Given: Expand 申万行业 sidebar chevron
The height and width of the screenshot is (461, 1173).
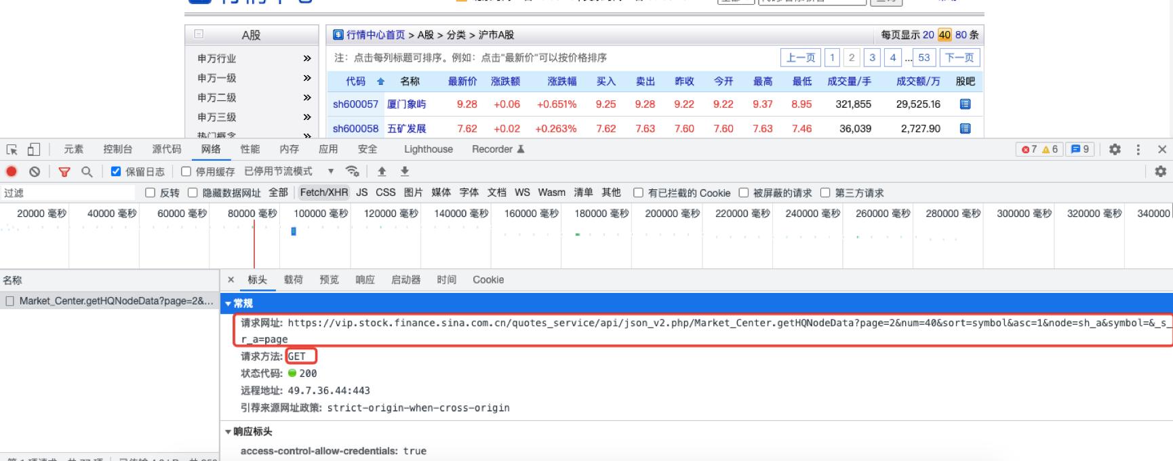Looking at the screenshot, I should coord(307,58).
